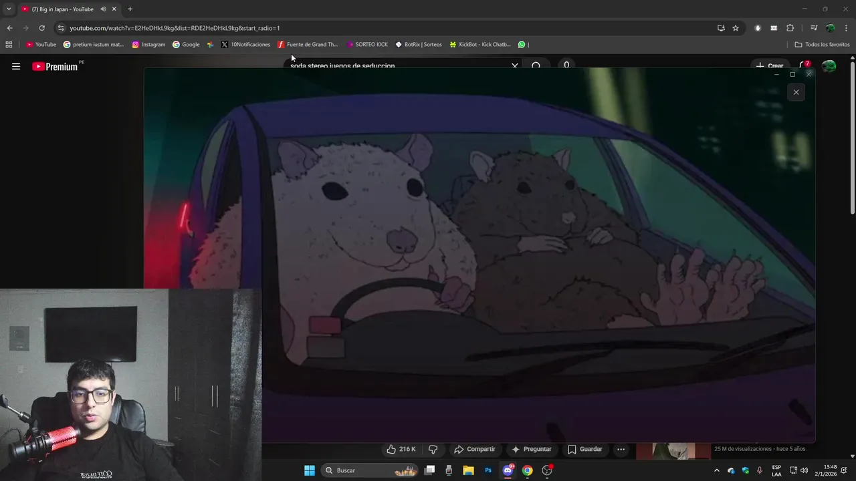Open Task View on the taskbar
The width and height of the screenshot is (856, 481).
point(430,470)
